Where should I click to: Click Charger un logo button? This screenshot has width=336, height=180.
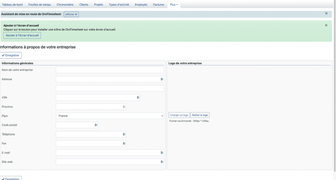pyautogui.click(x=179, y=115)
